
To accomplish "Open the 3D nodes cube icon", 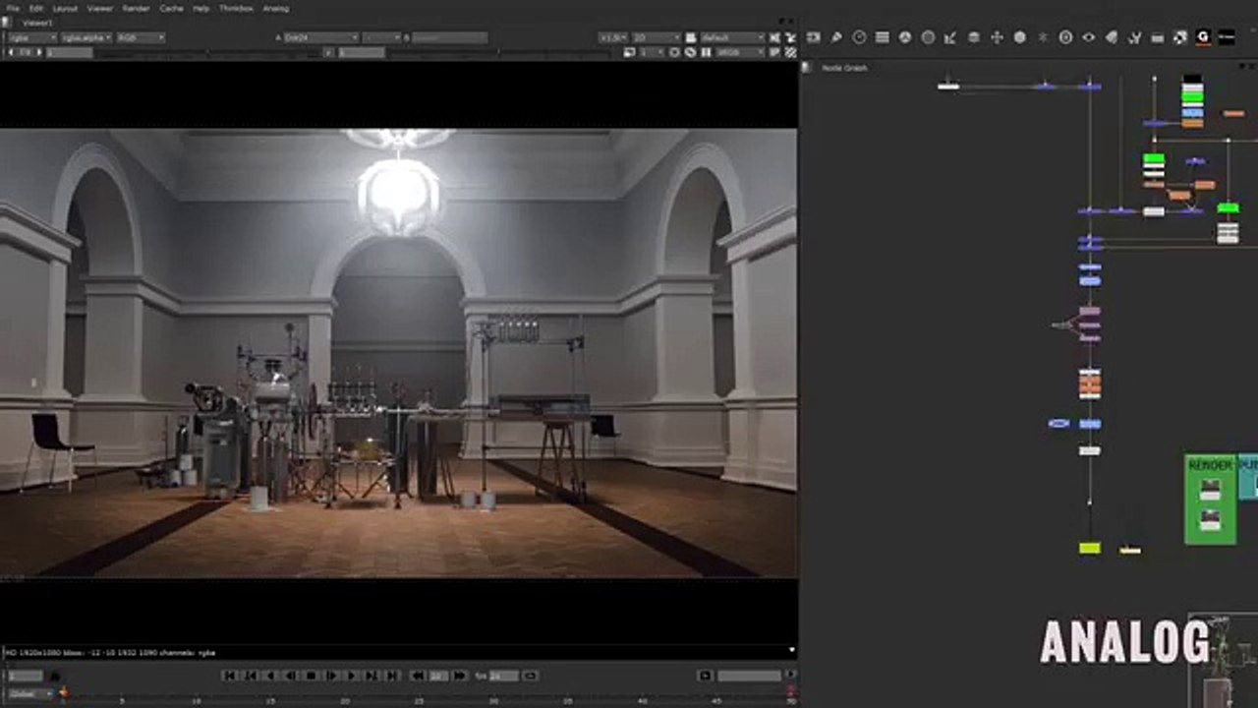I will (x=1019, y=37).
